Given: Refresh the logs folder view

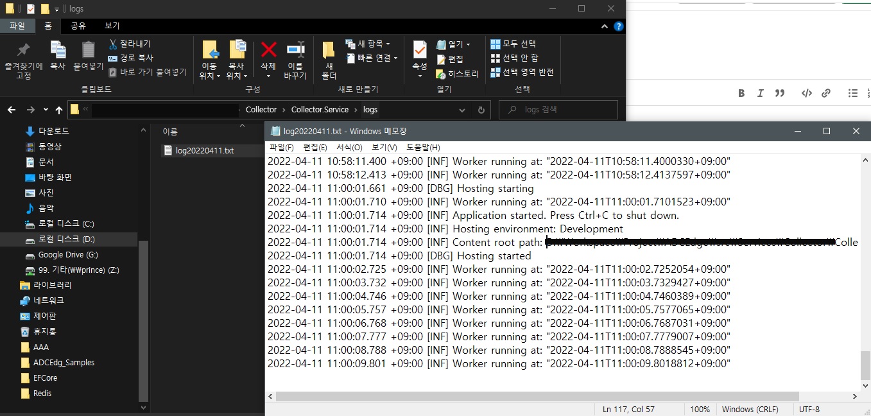Looking at the screenshot, I should click(481, 110).
